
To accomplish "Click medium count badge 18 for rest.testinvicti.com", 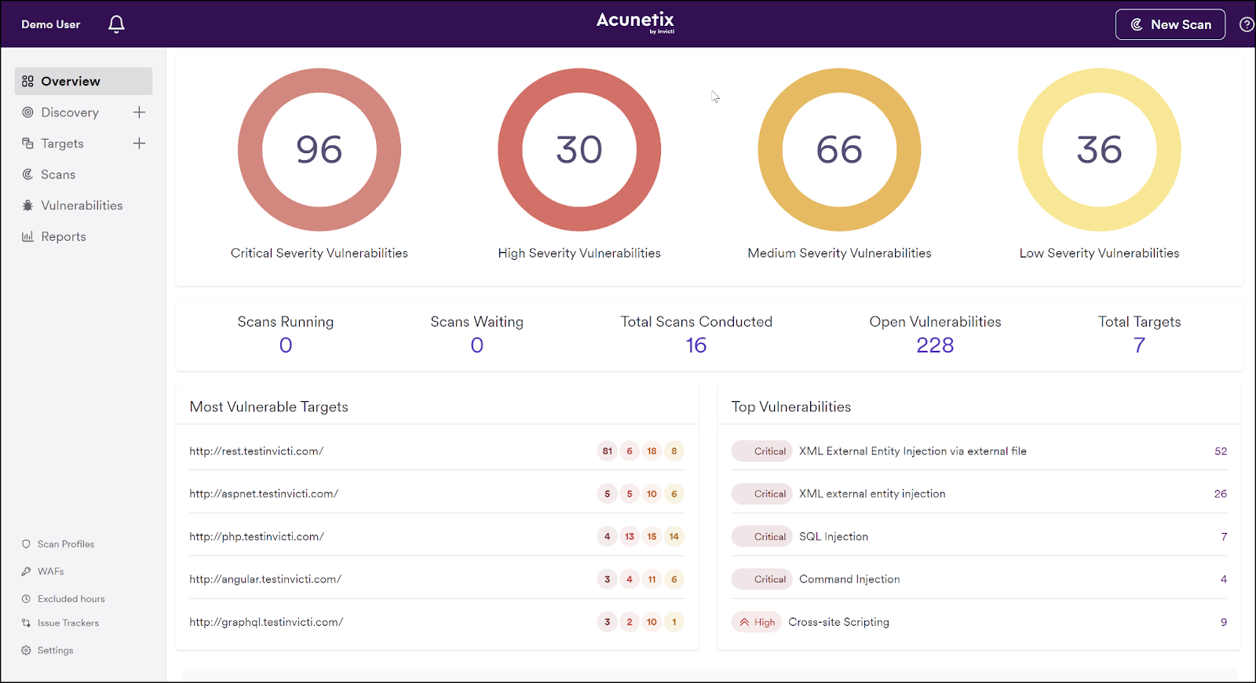I will coord(652,451).
